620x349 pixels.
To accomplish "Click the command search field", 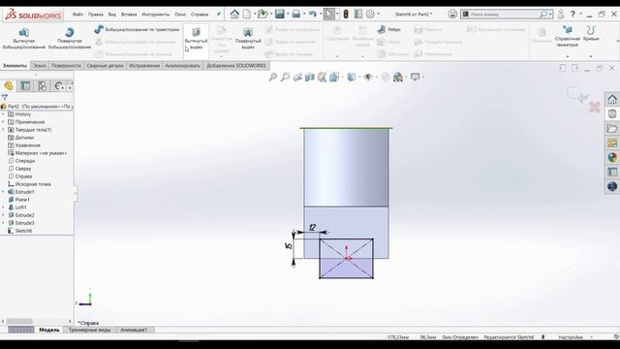I will (507, 15).
